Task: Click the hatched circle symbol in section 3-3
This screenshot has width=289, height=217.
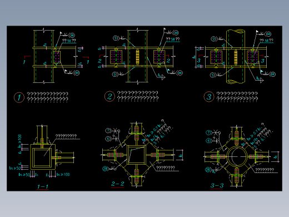Action: point(208,170)
